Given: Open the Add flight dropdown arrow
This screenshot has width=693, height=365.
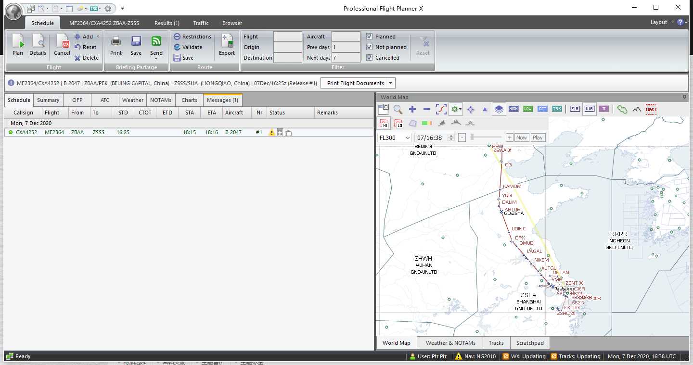Looking at the screenshot, I should tap(98, 37).
